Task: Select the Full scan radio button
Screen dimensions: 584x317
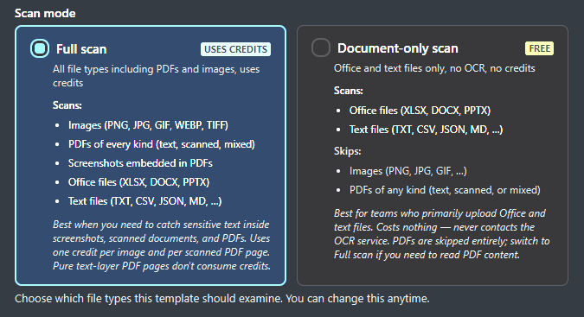Action: [40, 48]
